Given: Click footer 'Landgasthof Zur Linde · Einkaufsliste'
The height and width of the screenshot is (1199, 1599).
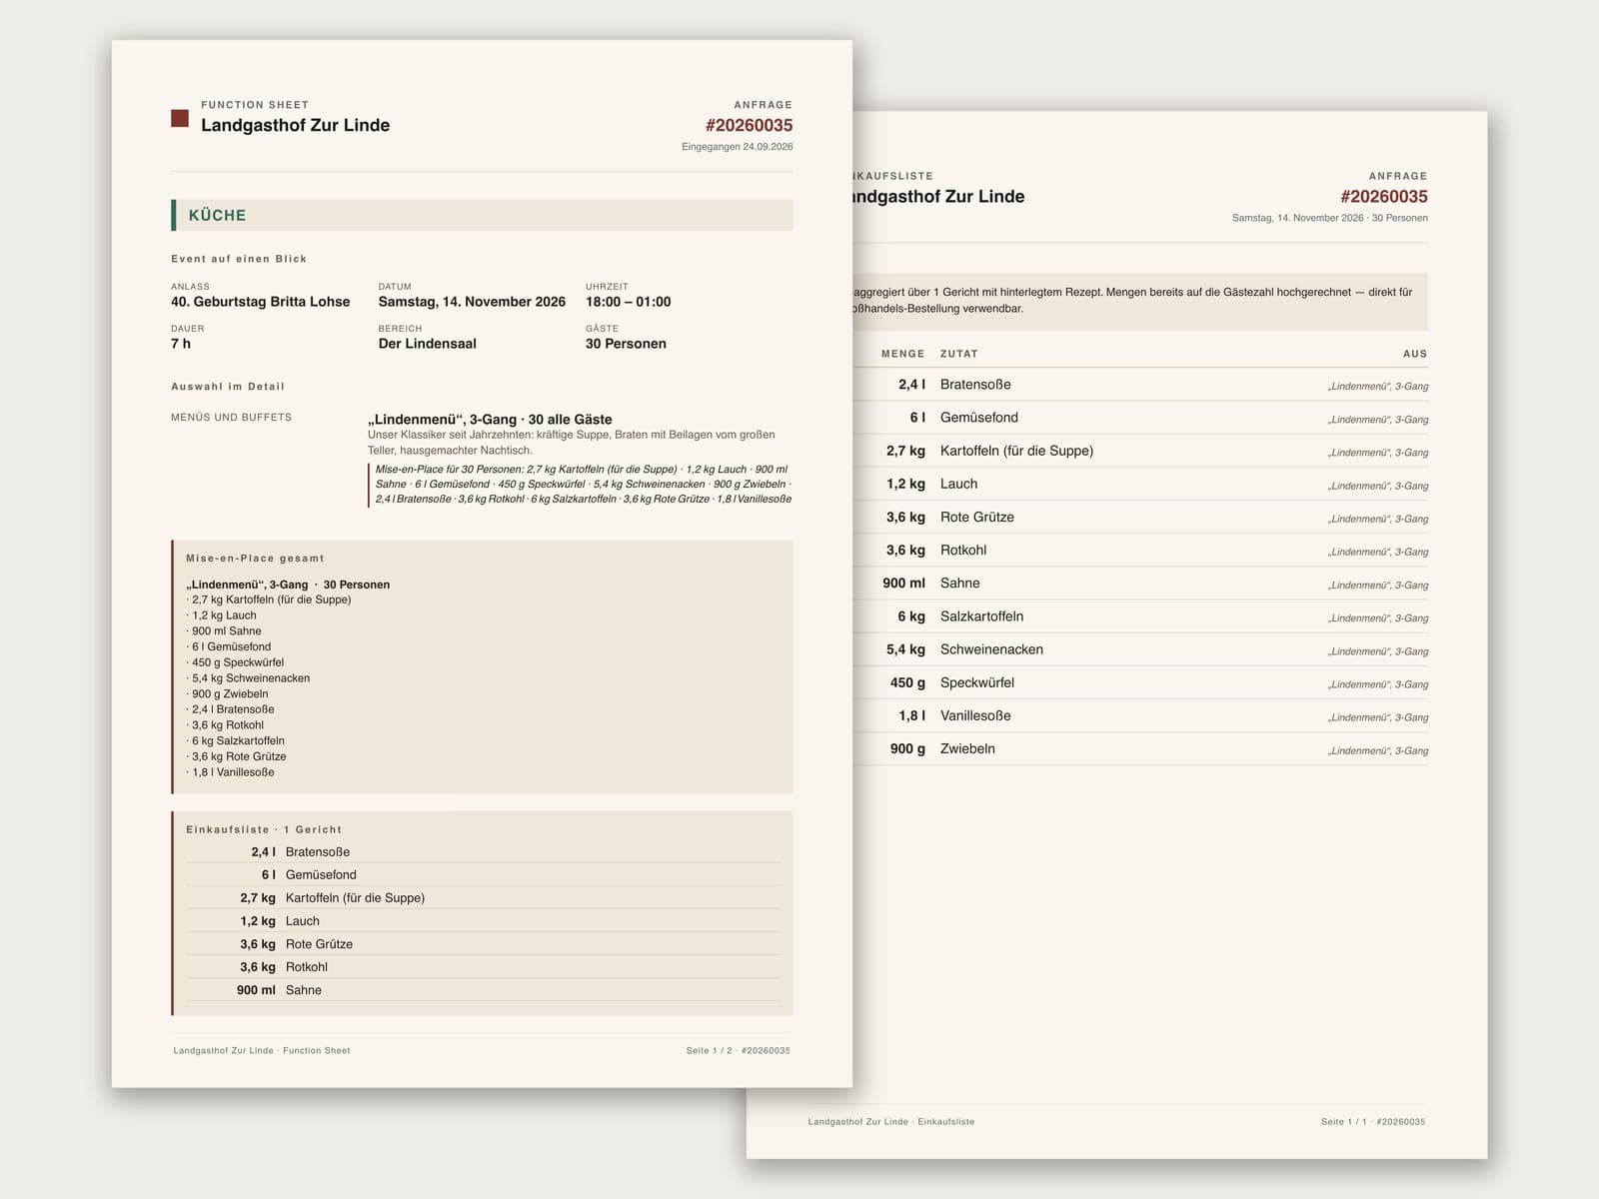Looking at the screenshot, I should tap(891, 1121).
